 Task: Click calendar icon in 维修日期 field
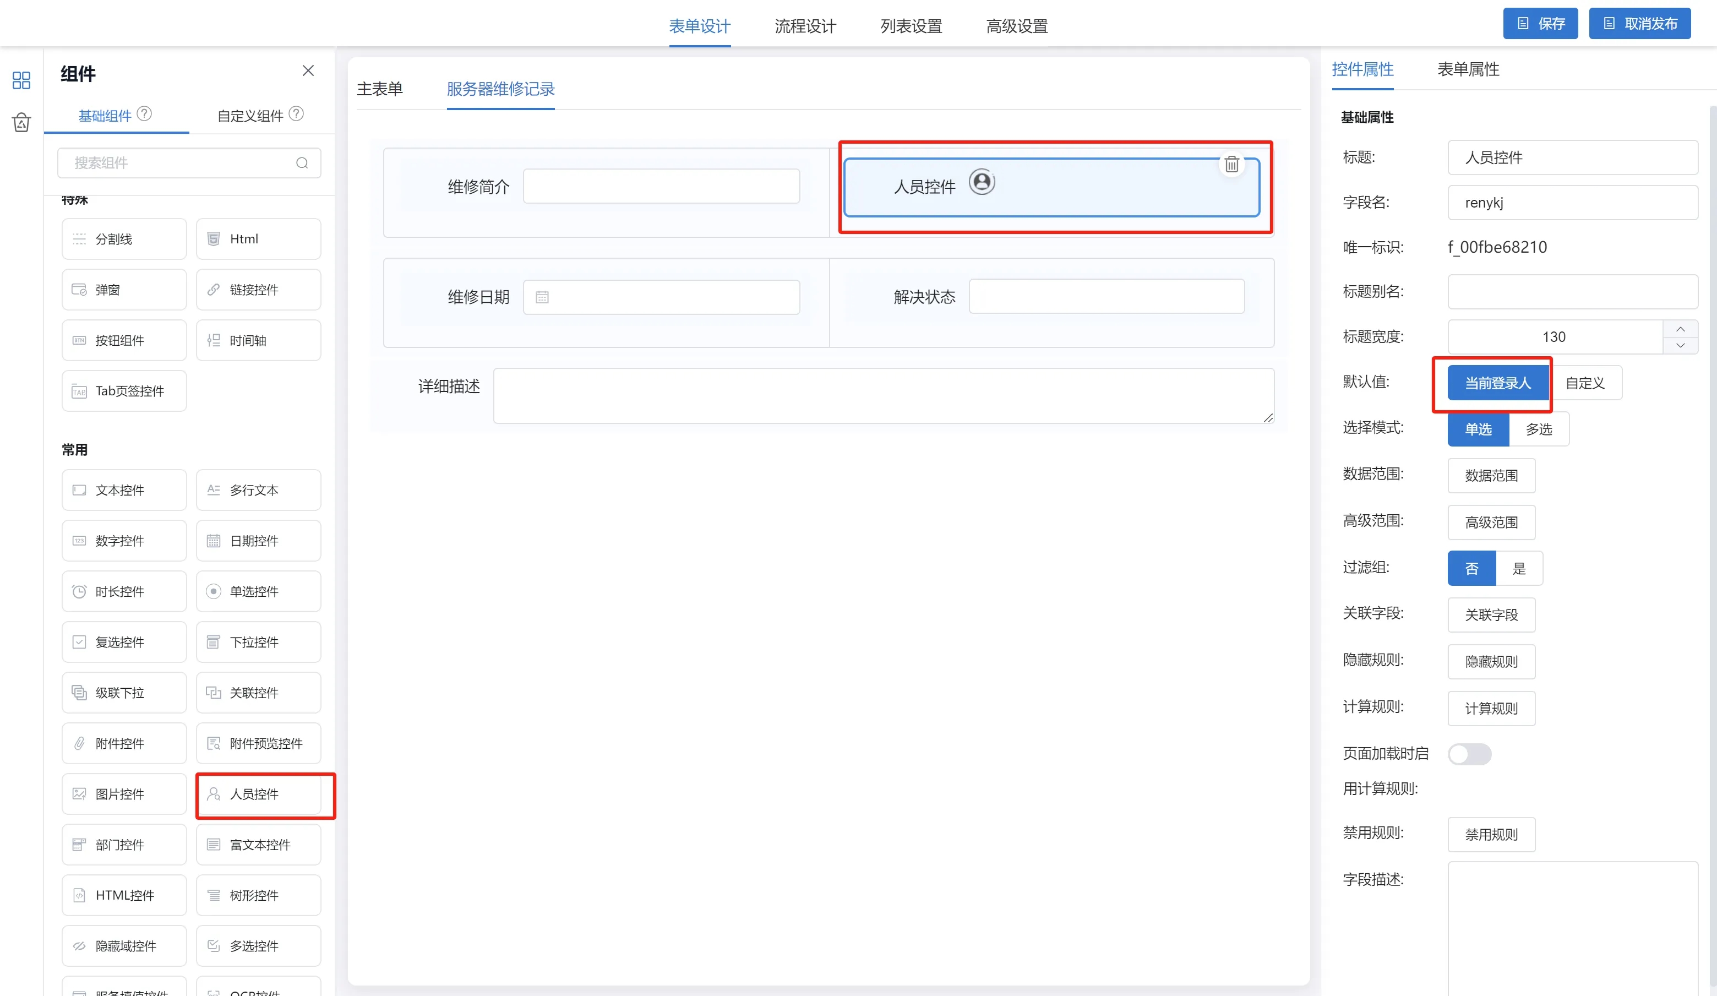click(x=542, y=297)
